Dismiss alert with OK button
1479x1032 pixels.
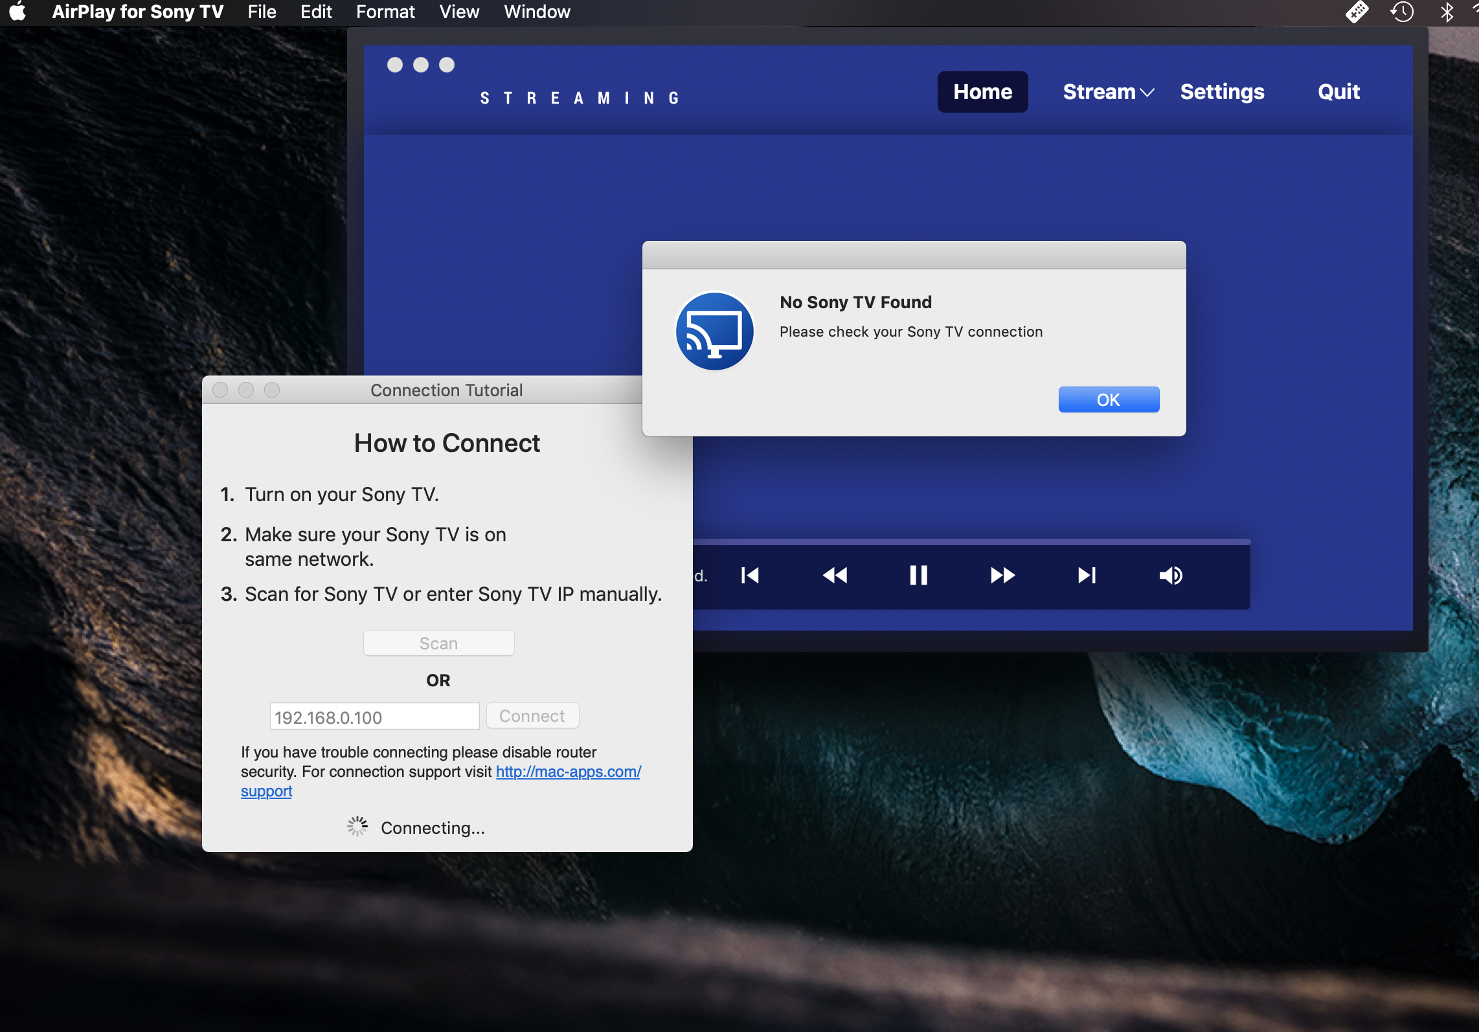tap(1109, 399)
